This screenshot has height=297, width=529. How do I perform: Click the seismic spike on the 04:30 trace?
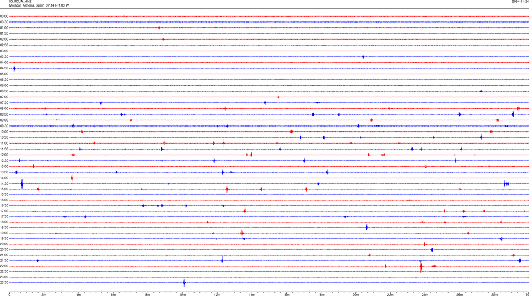pyautogui.click(x=14, y=69)
